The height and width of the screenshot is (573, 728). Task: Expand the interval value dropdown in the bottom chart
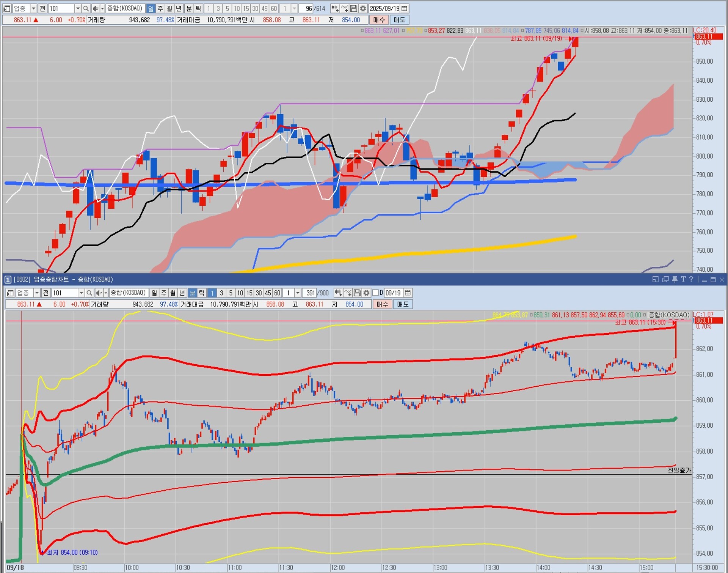pos(298,293)
